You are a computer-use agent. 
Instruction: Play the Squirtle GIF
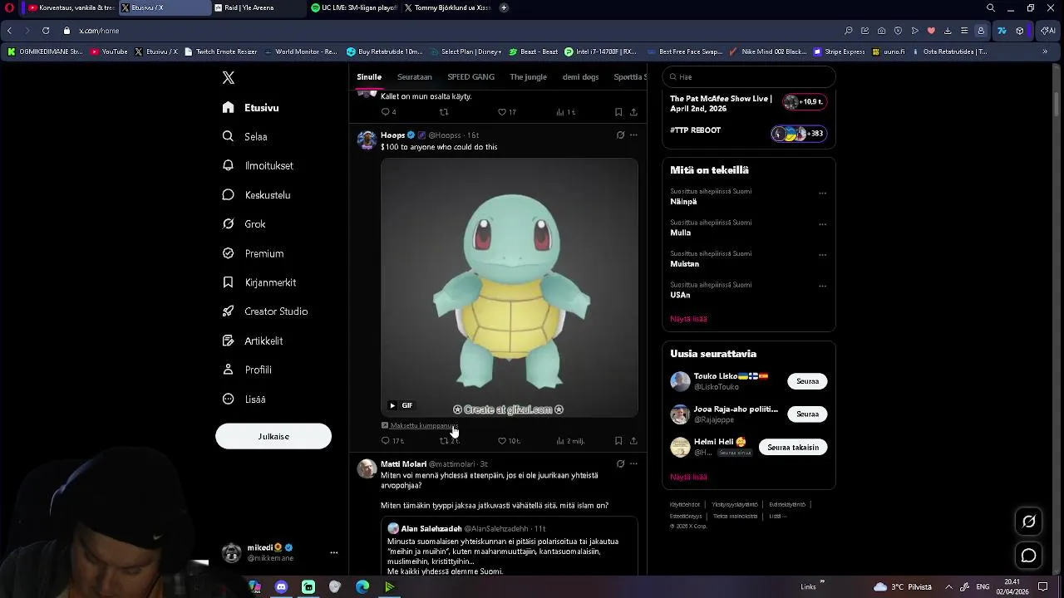392,406
